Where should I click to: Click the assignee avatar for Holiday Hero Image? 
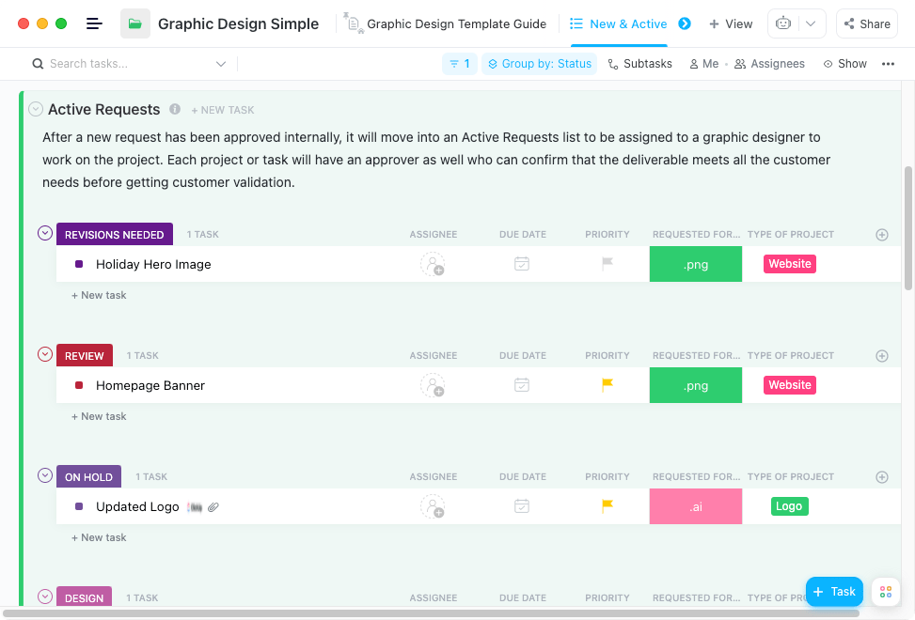coord(433,264)
